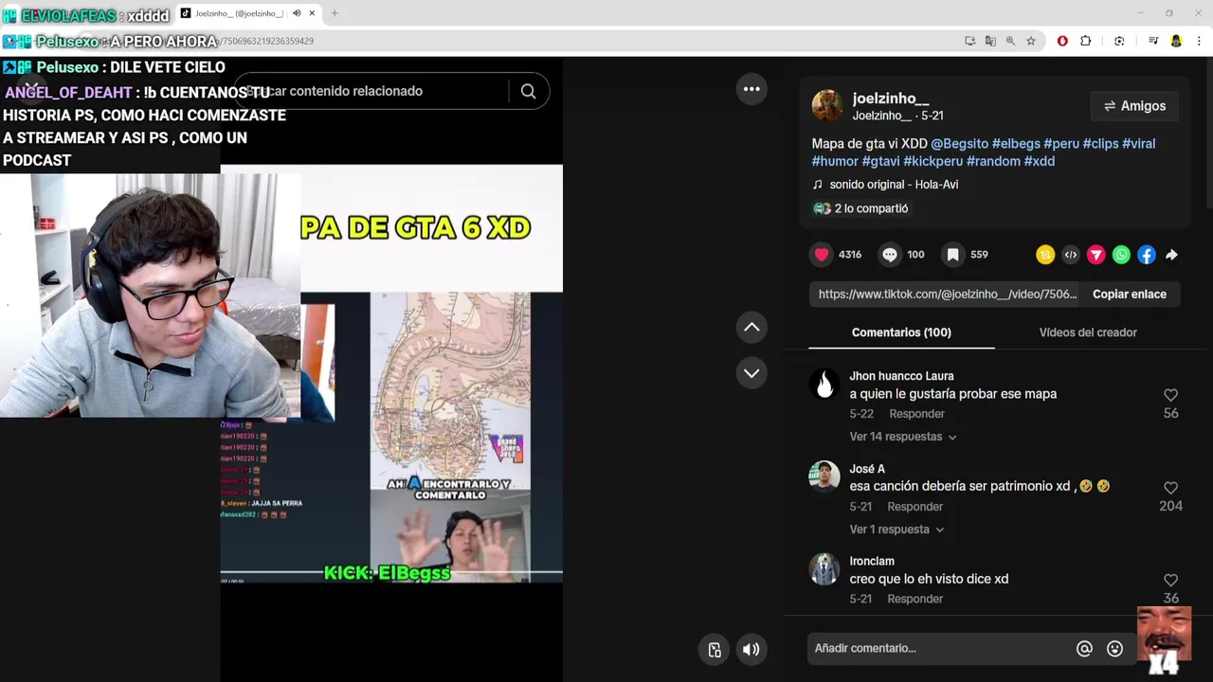Click the screenshot capture toolbar icon
Viewport: 1213px width, 682px height.
pos(1119,41)
